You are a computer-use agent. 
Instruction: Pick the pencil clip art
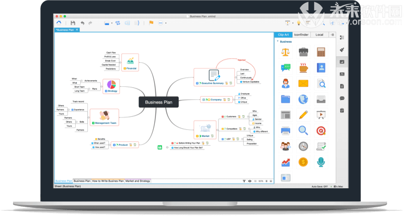303,115
